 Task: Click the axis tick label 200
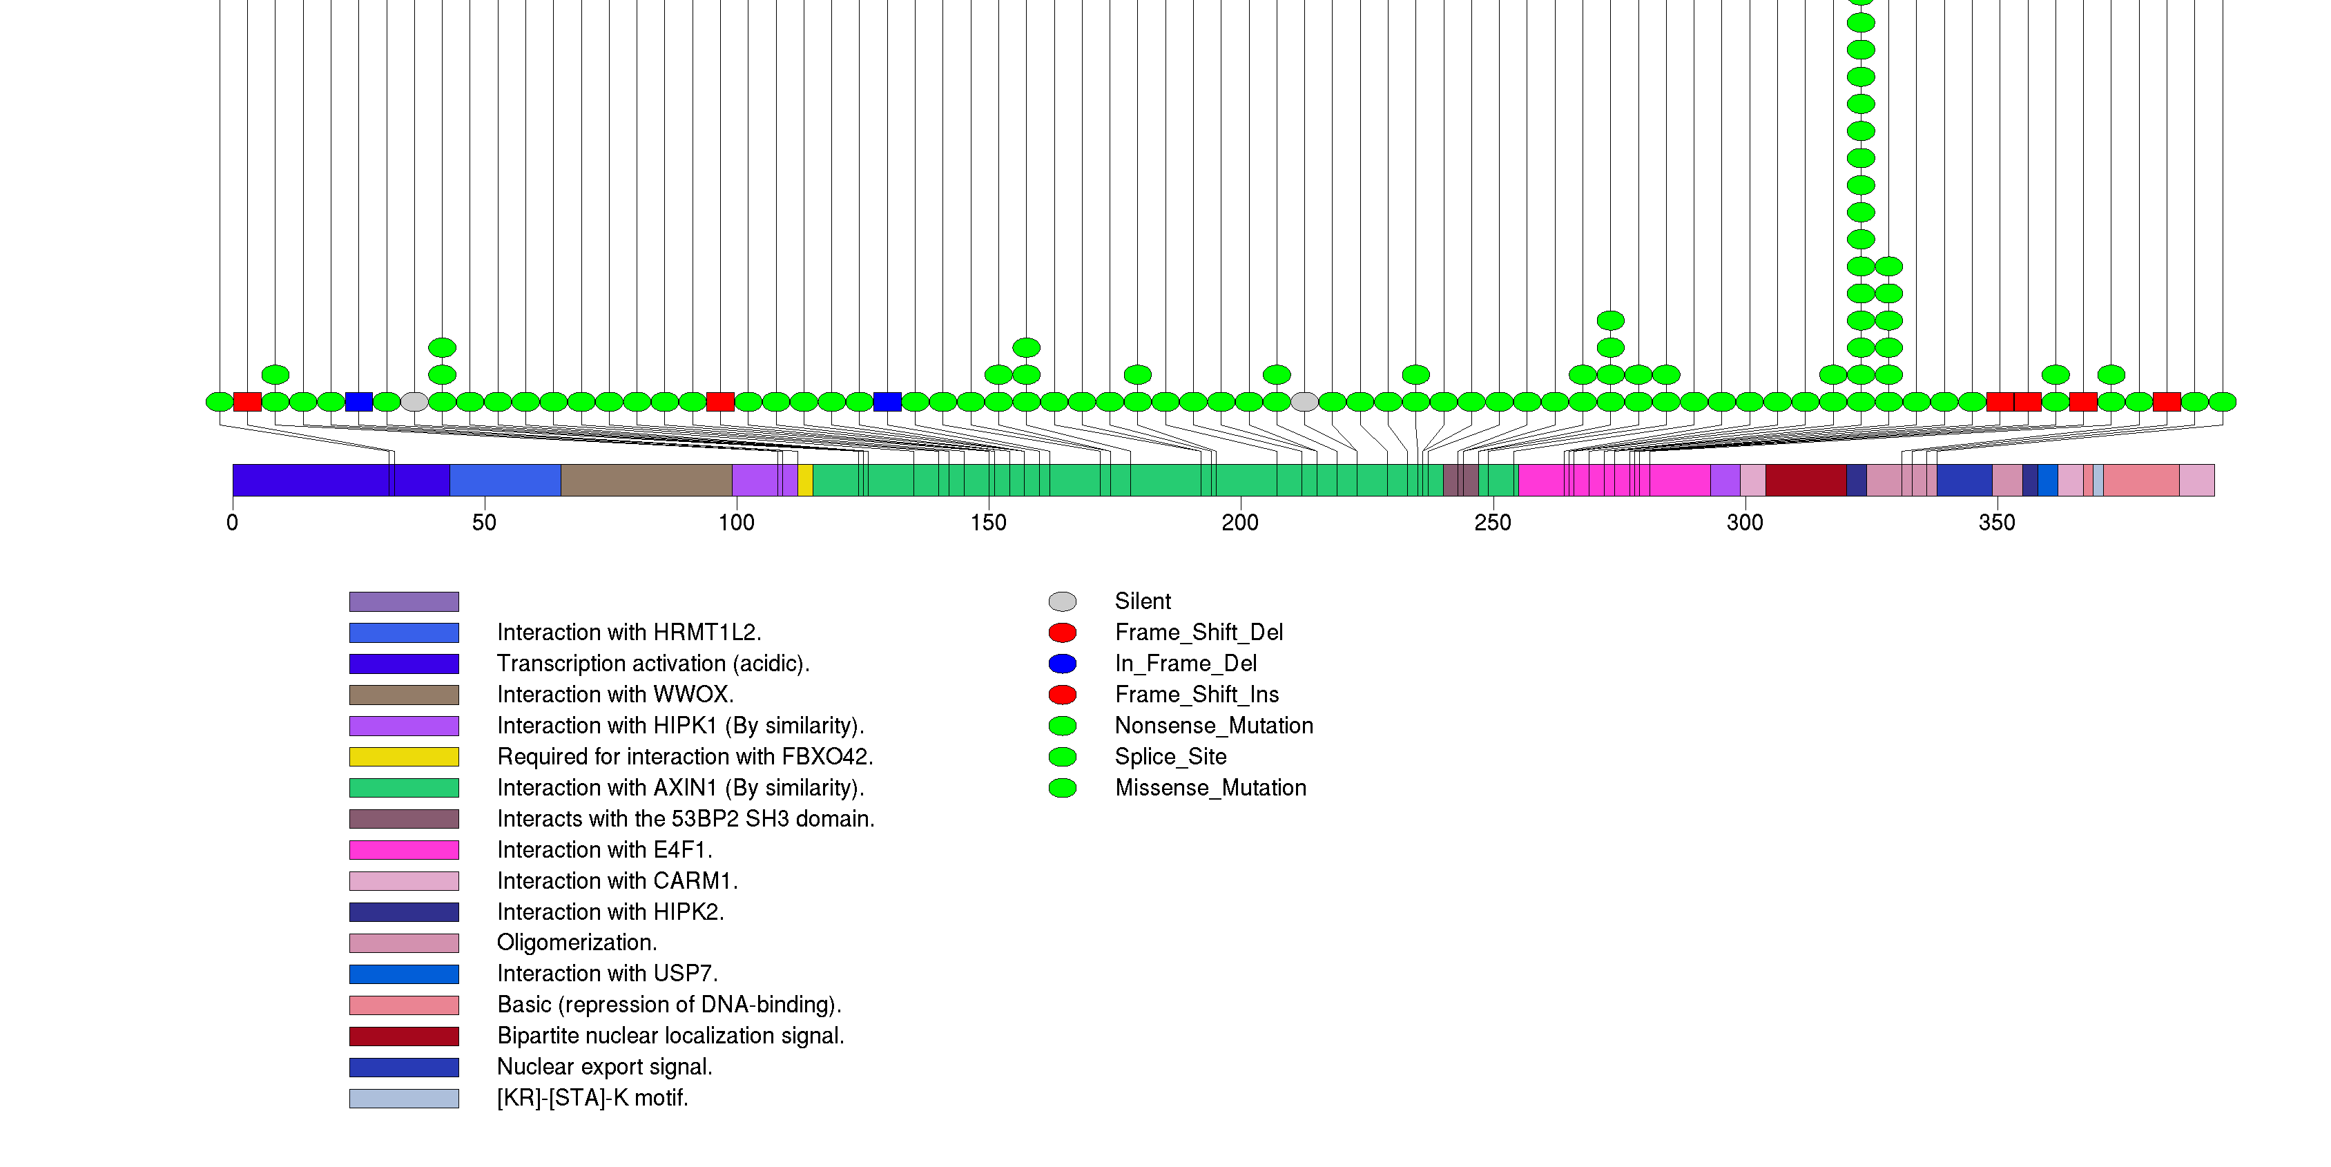(1239, 523)
